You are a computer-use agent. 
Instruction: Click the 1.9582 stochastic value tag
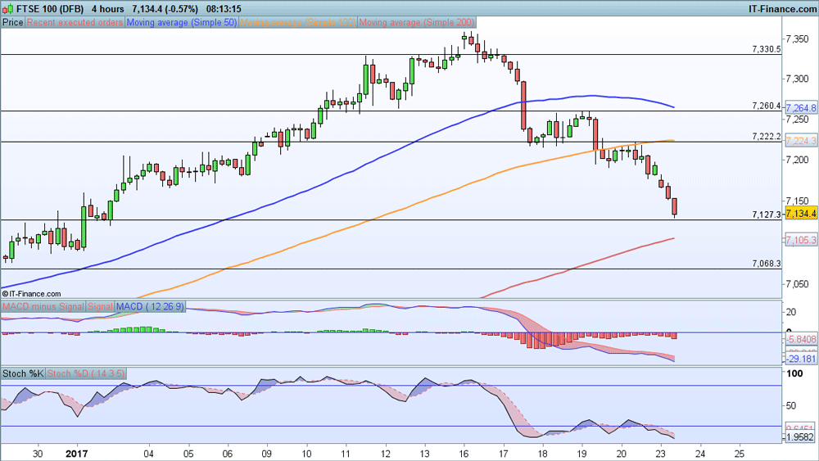801,437
